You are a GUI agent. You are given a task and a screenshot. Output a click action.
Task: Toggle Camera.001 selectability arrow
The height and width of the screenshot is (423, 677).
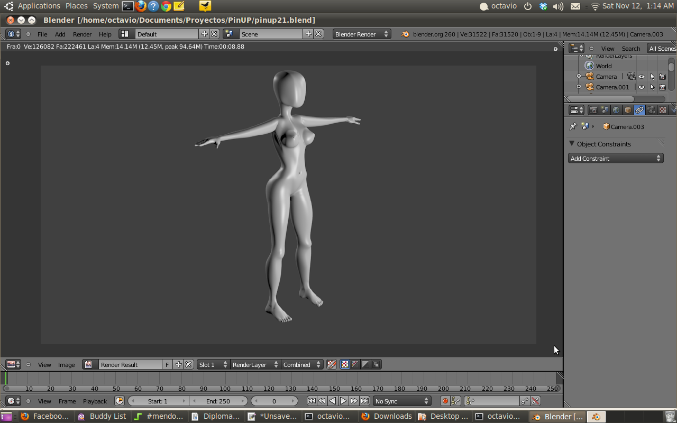pos(652,87)
